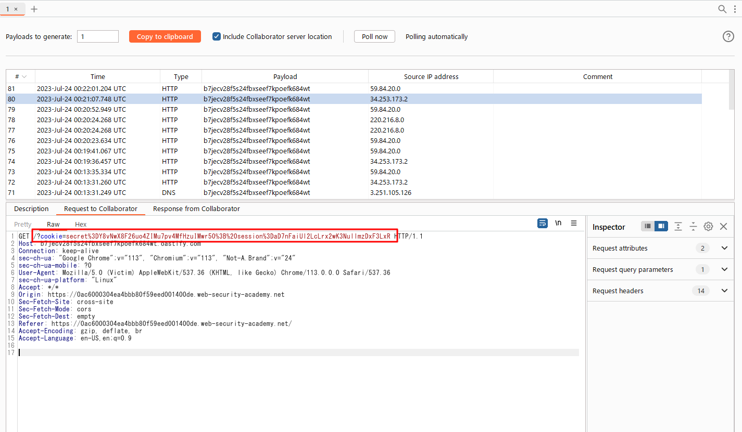Click Poll now button

click(375, 36)
